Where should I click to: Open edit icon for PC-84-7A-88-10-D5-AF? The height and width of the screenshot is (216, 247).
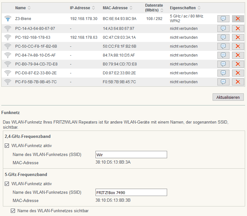(223, 55)
